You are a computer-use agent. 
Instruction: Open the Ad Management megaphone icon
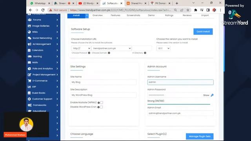pyautogui.click(x=29, y=44)
